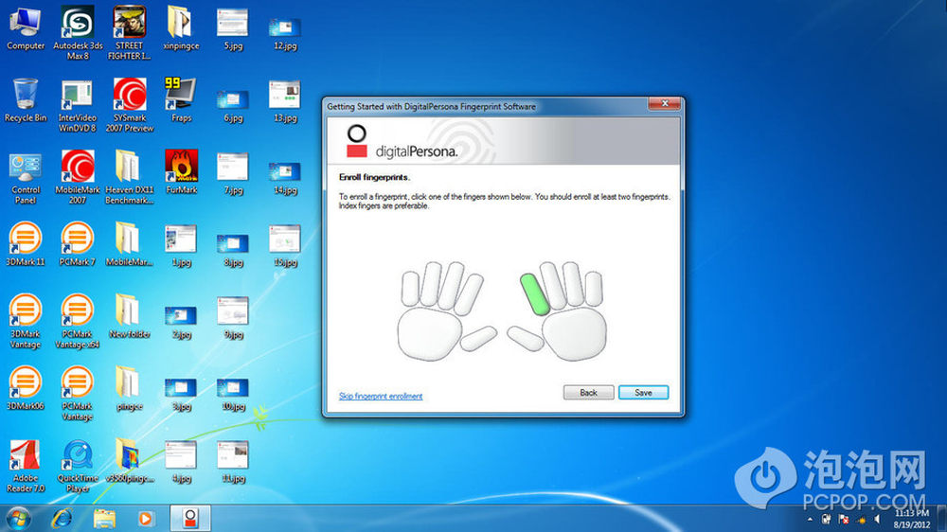Select the 4.jpg file
This screenshot has width=947, height=532.
pos(181,462)
